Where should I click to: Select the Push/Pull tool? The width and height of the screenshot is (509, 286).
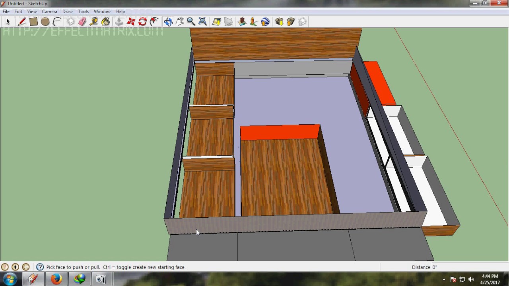click(x=119, y=21)
